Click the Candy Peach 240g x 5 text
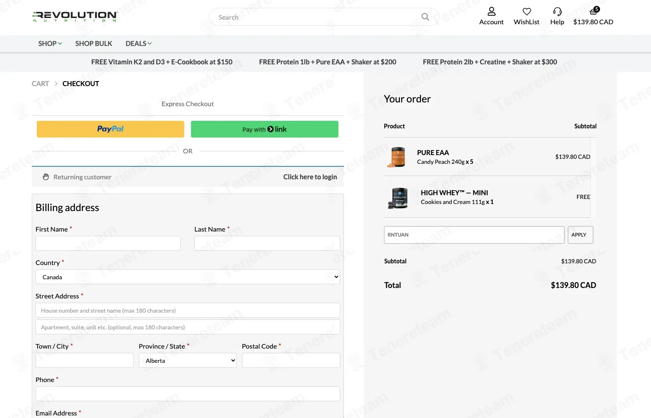The image size is (651, 418). coord(445,162)
